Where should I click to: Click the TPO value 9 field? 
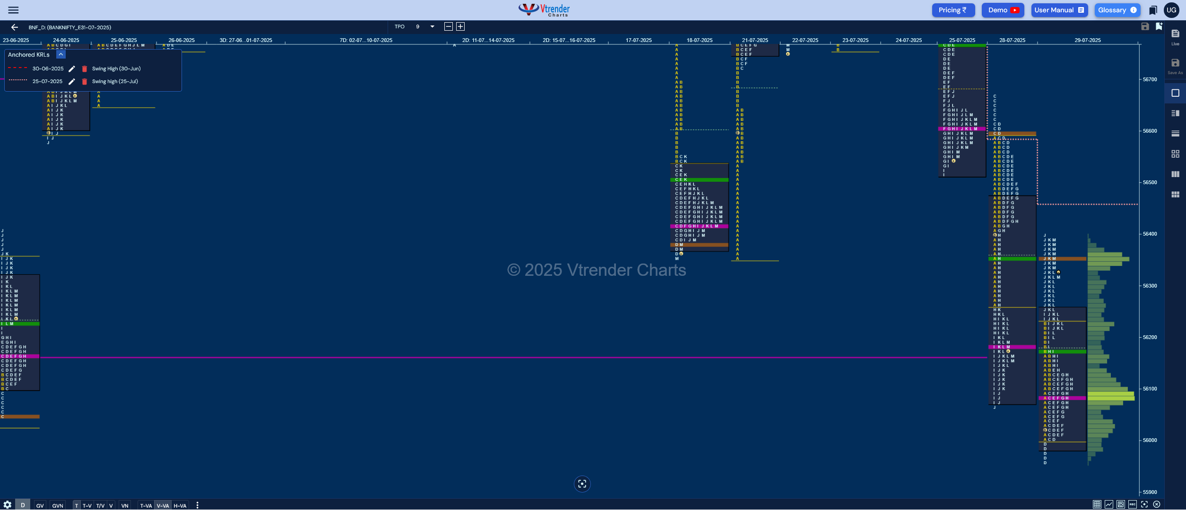click(x=418, y=26)
